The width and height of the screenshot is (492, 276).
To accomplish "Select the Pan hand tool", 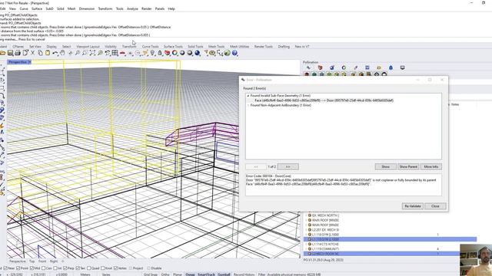I will click(62, 53).
